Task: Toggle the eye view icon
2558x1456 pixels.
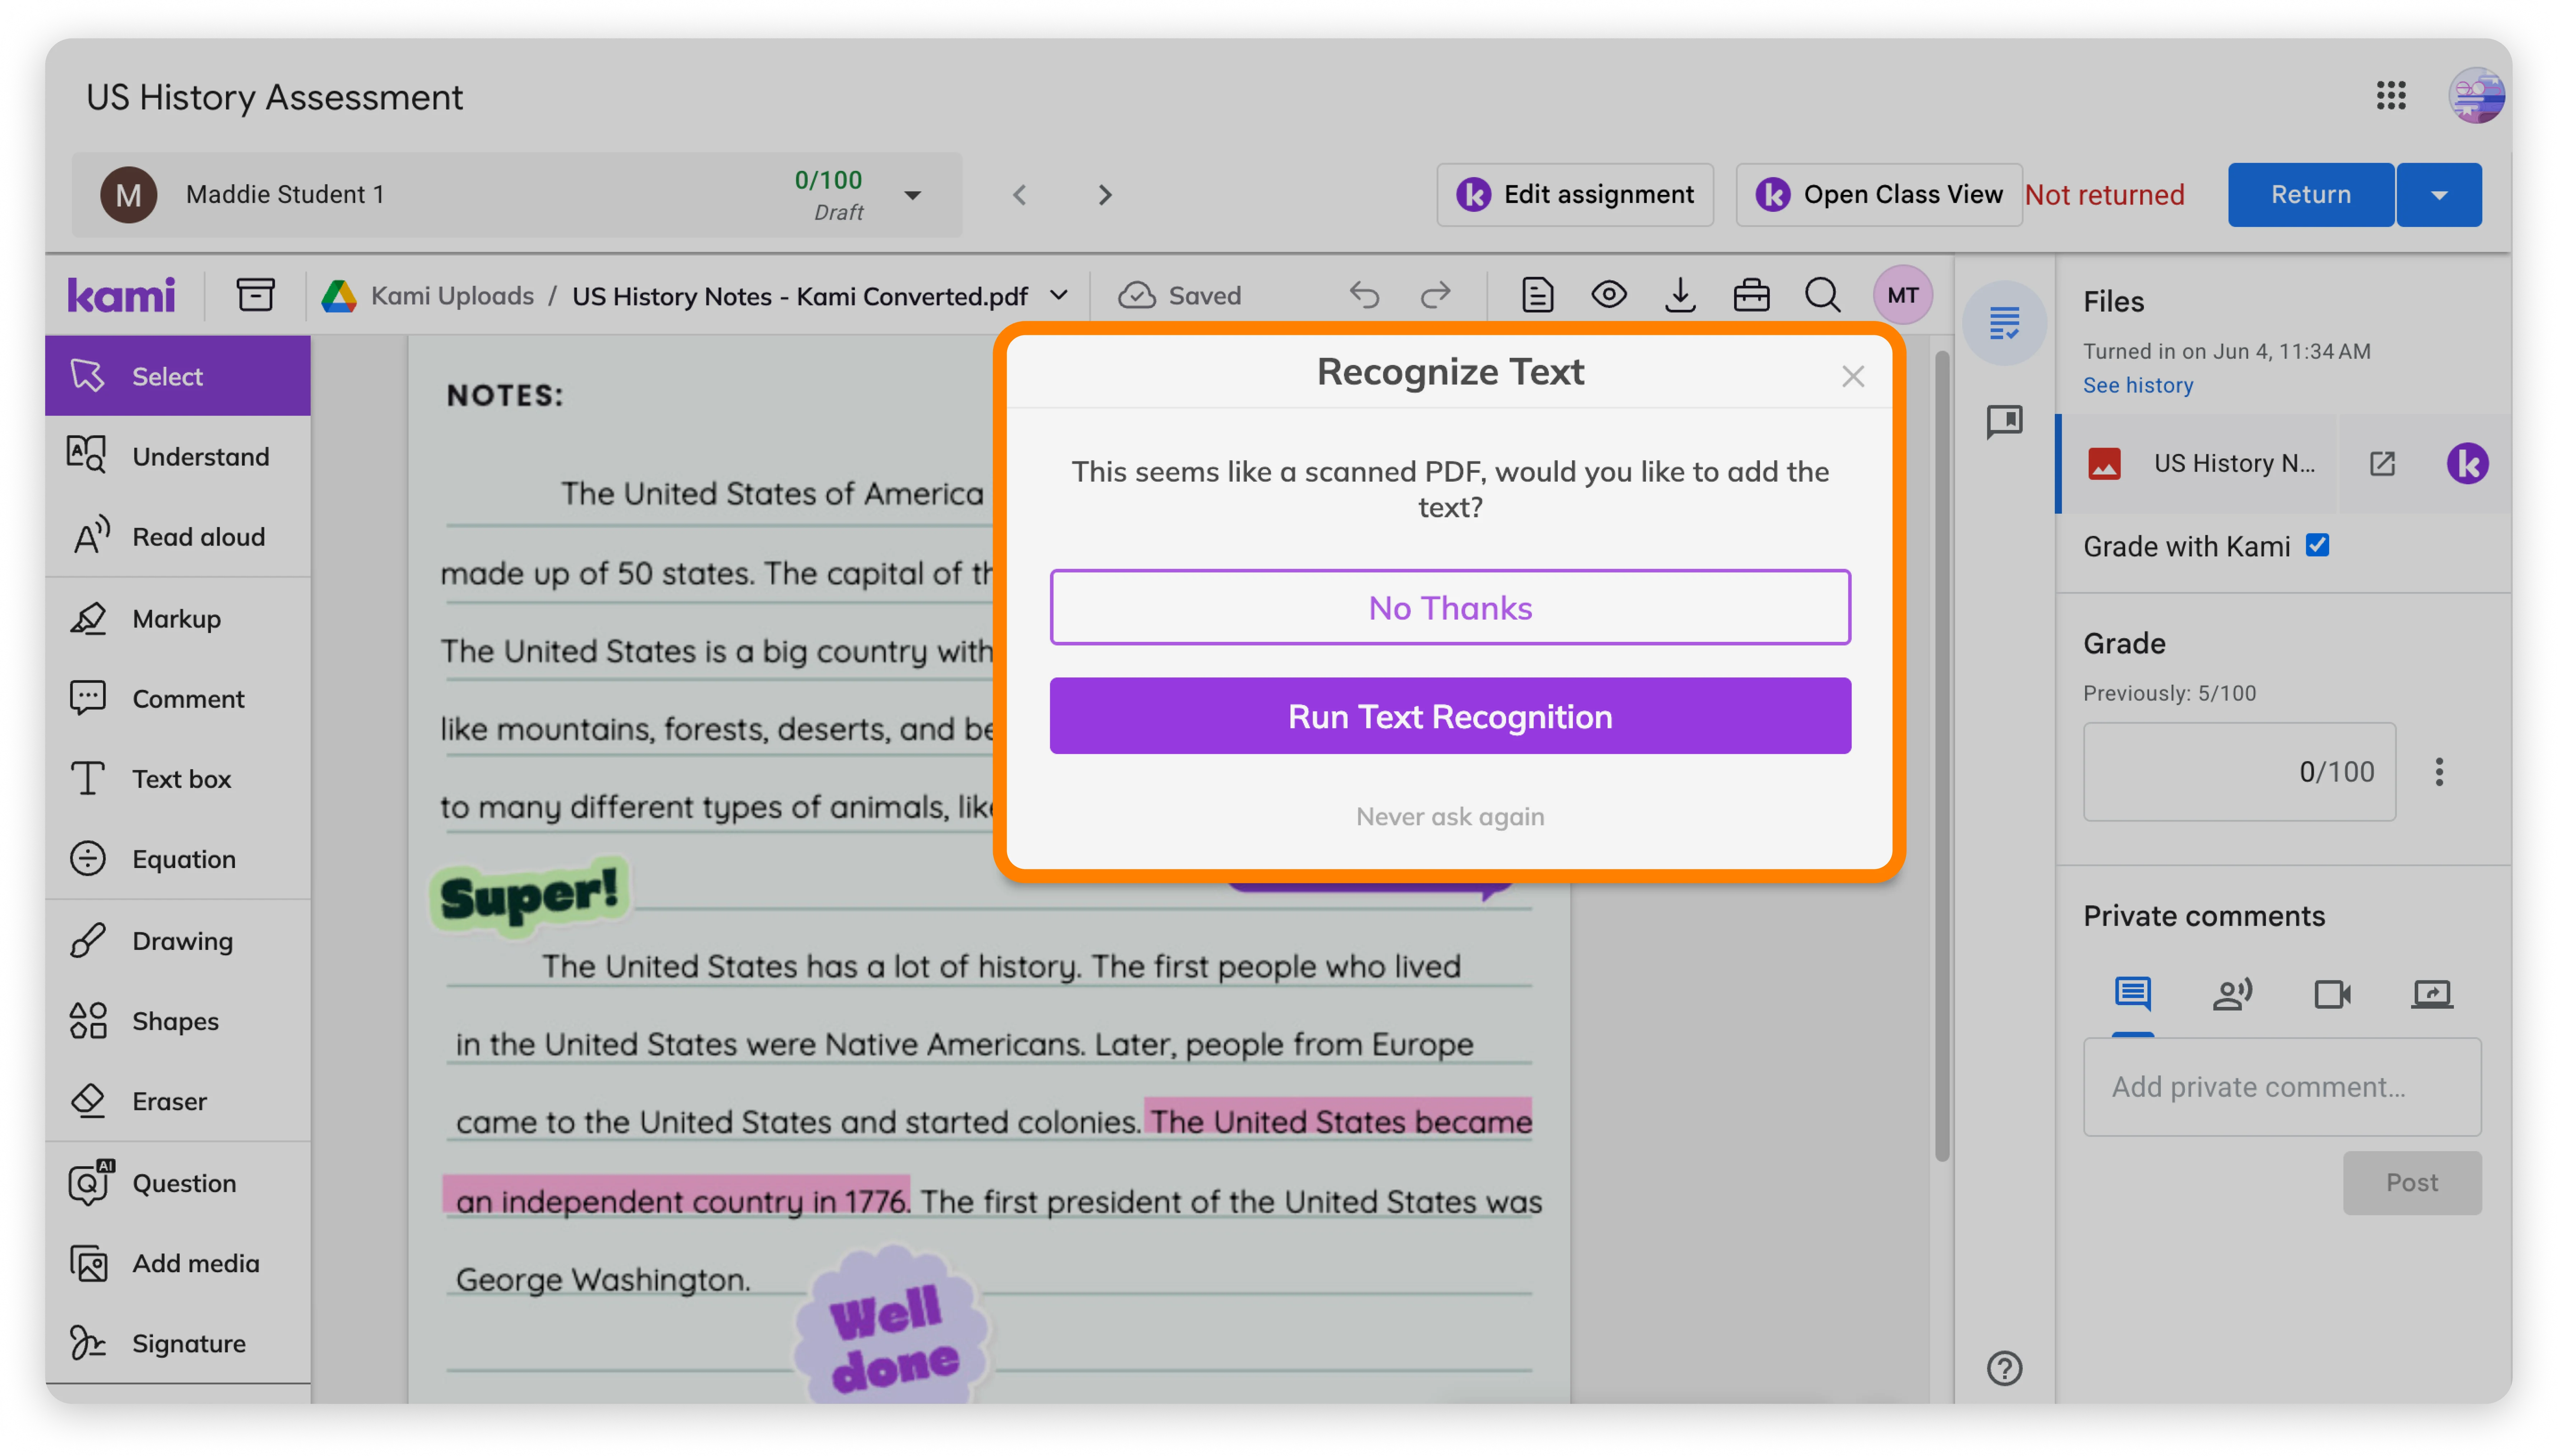Action: click(x=1609, y=295)
